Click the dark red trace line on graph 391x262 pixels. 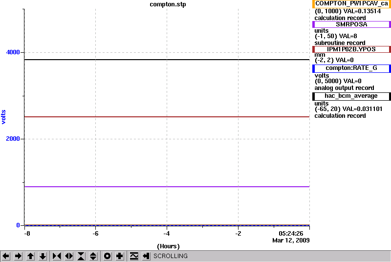(167, 117)
